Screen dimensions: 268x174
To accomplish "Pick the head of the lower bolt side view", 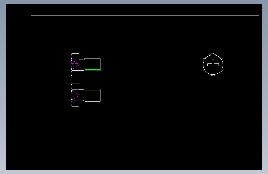I will (x=75, y=95).
